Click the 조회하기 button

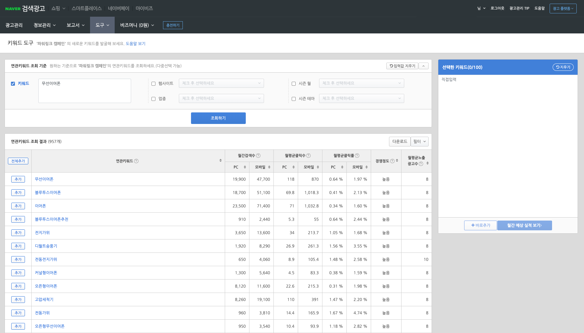tap(218, 118)
